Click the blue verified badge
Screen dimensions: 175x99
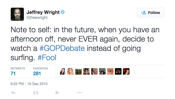(x=63, y=12)
